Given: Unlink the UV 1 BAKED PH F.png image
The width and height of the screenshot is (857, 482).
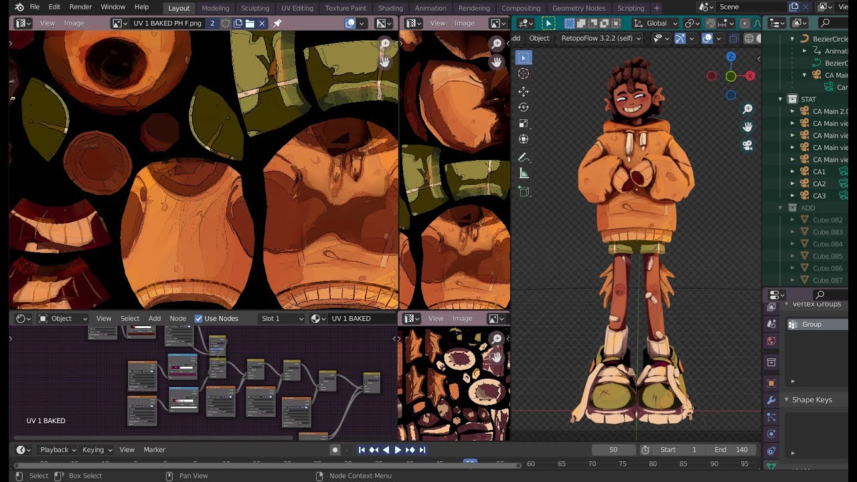Looking at the screenshot, I should click(262, 23).
